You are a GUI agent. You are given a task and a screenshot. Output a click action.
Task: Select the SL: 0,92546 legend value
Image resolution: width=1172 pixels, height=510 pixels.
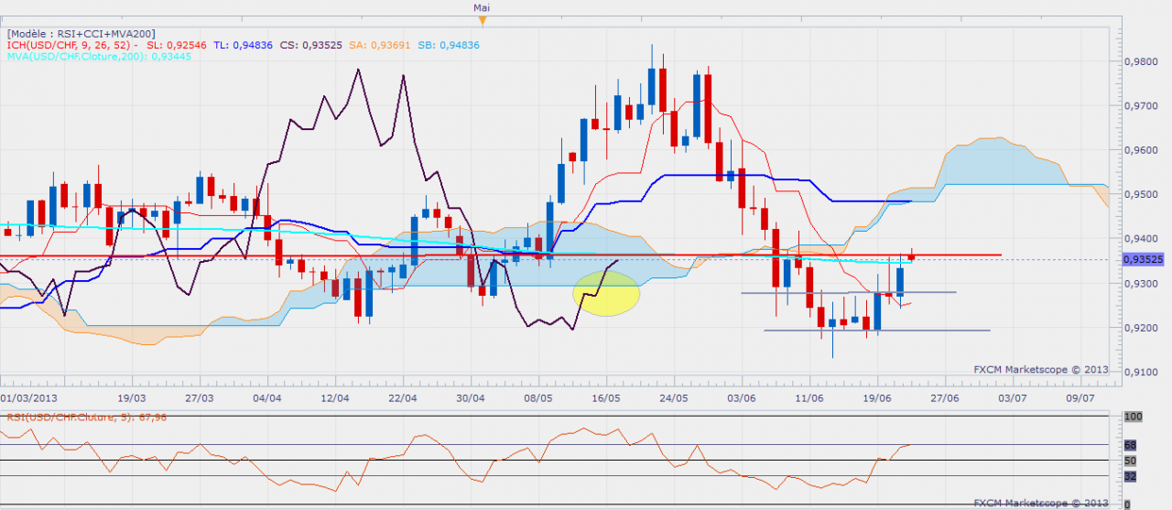(x=170, y=44)
